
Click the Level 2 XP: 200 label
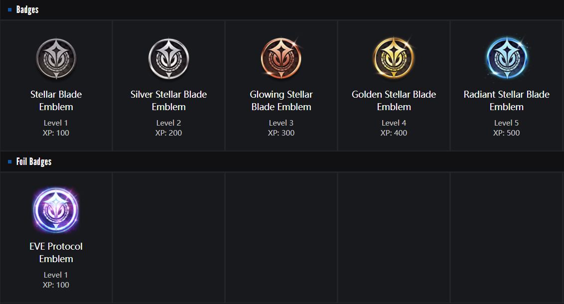click(x=169, y=128)
